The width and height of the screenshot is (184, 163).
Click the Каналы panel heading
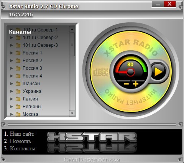(20, 32)
